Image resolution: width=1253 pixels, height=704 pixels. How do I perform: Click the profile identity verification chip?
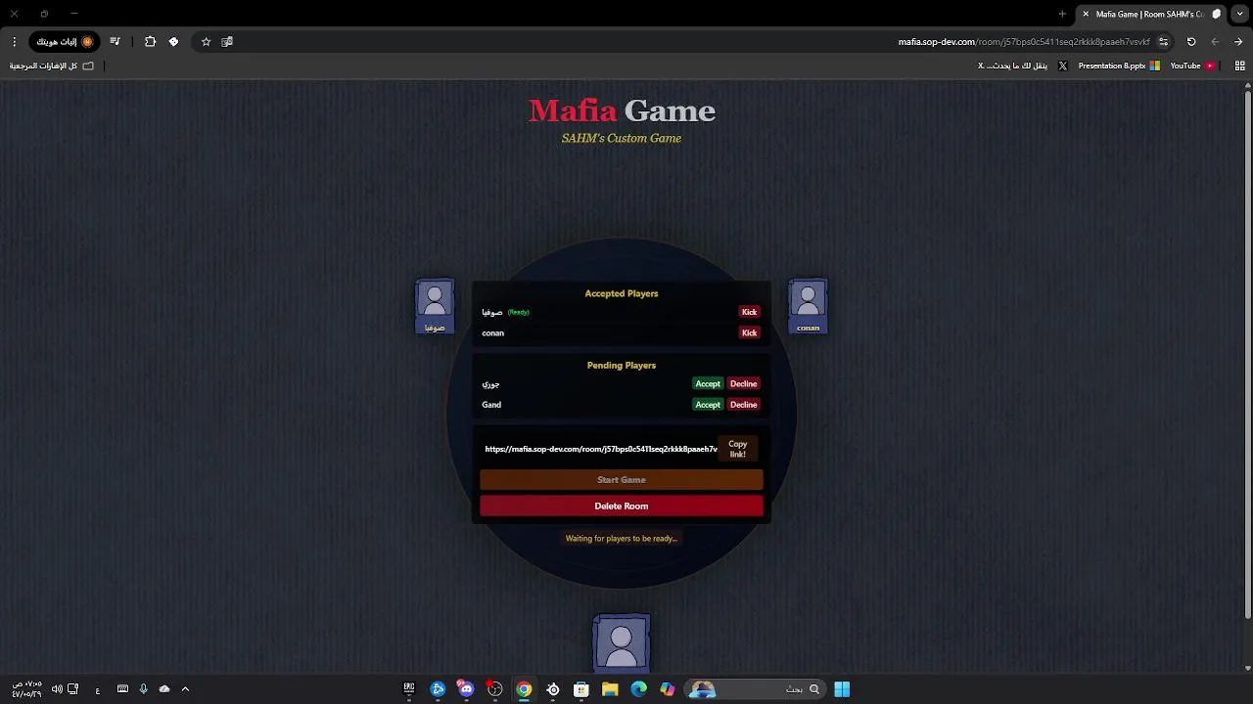[x=65, y=42]
